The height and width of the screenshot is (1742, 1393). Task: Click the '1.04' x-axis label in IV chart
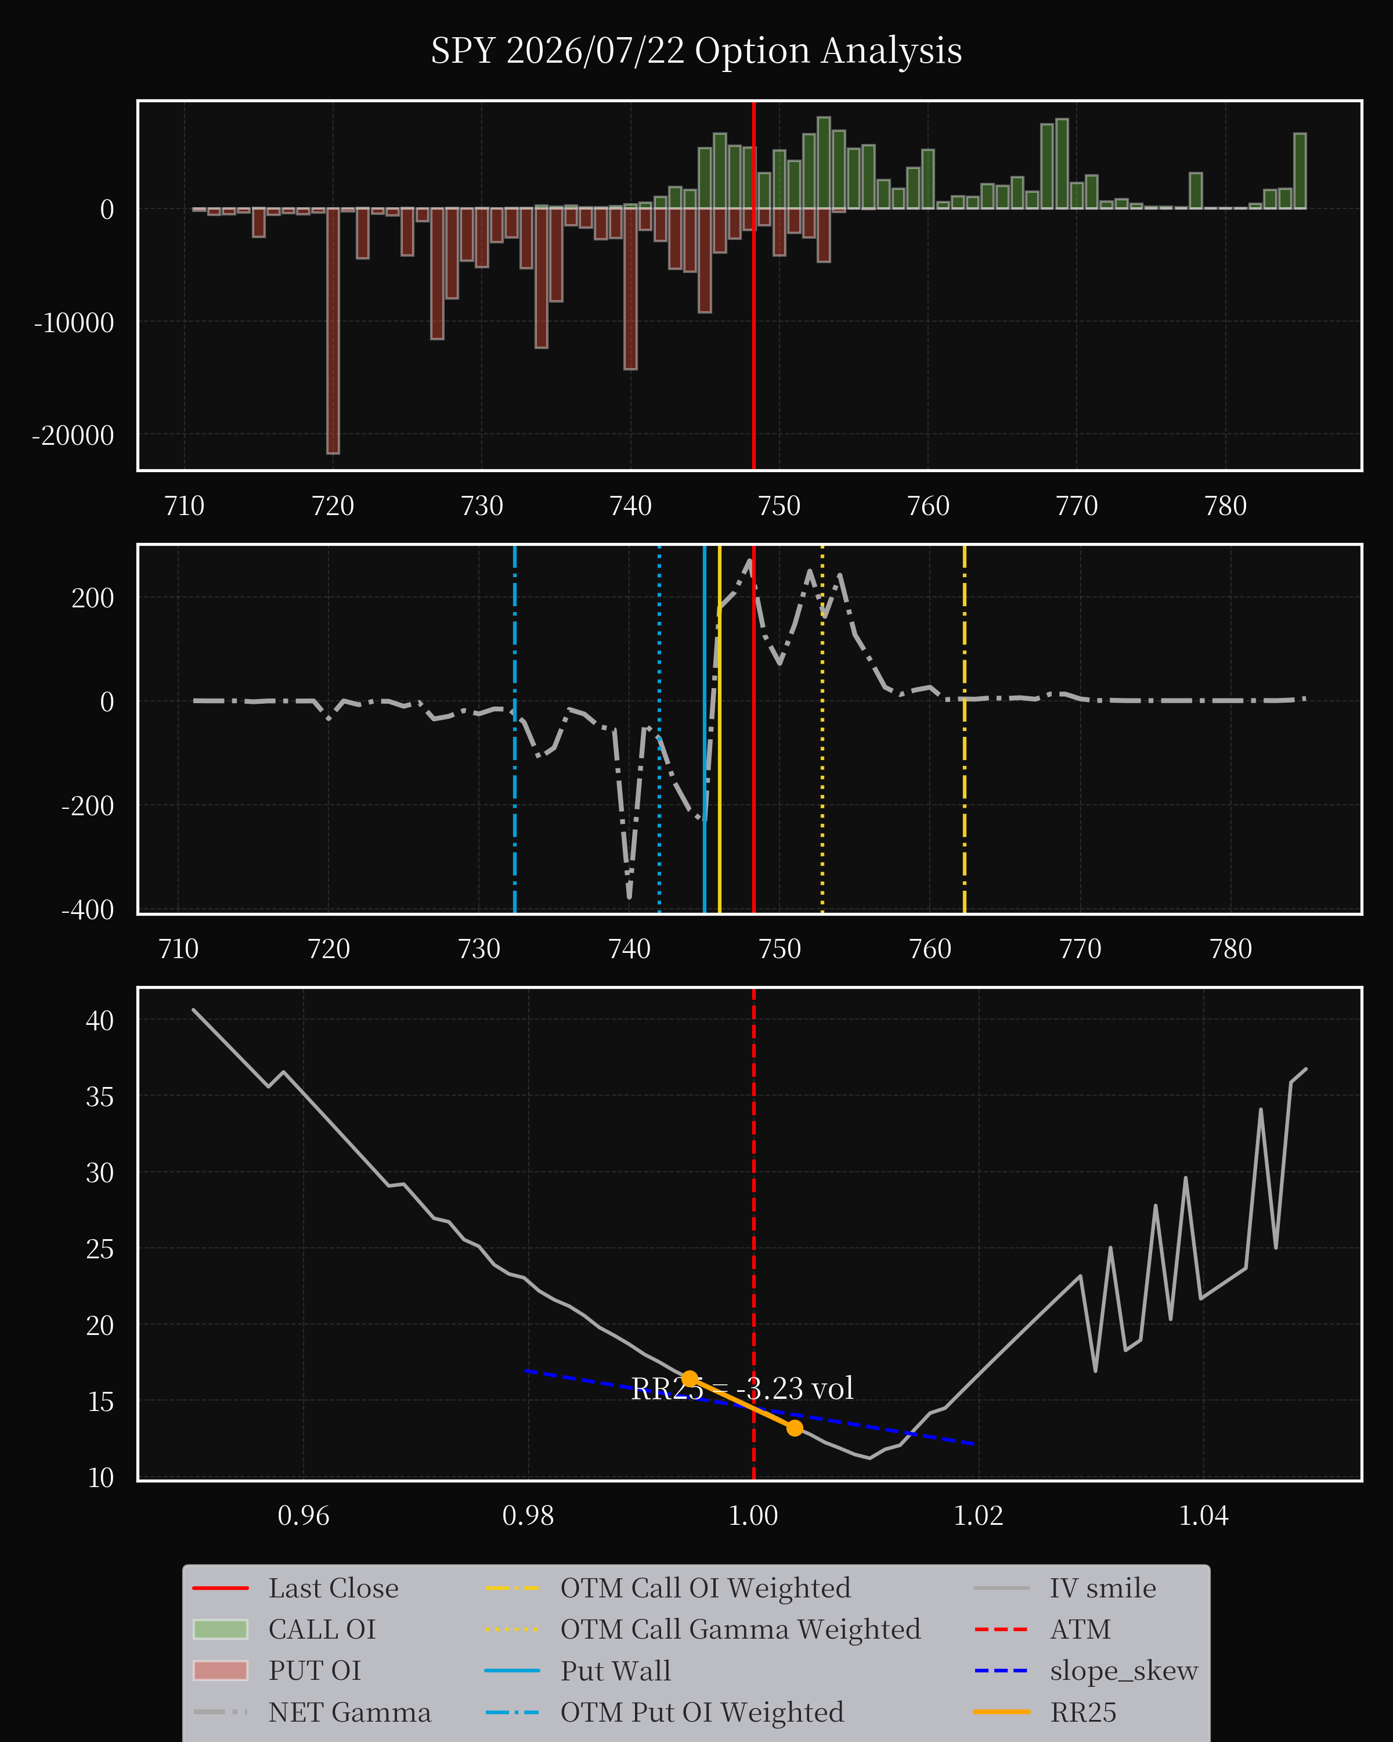(1203, 1516)
